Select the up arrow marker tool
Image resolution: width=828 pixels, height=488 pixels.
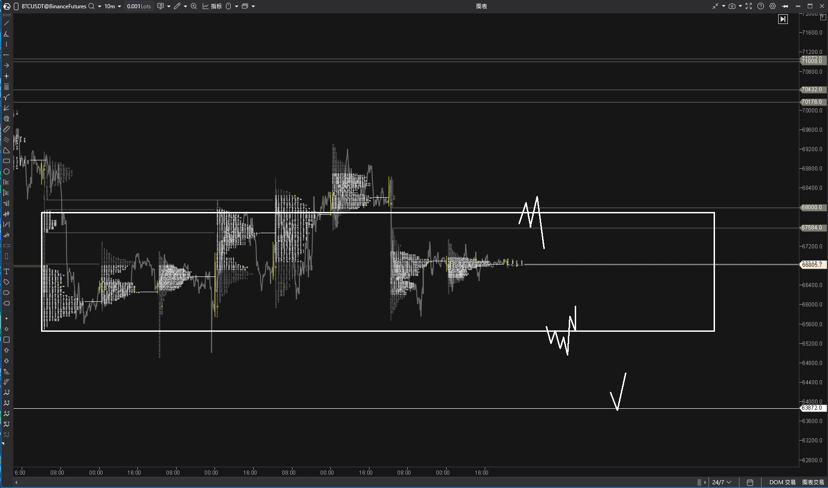click(6, 350)
